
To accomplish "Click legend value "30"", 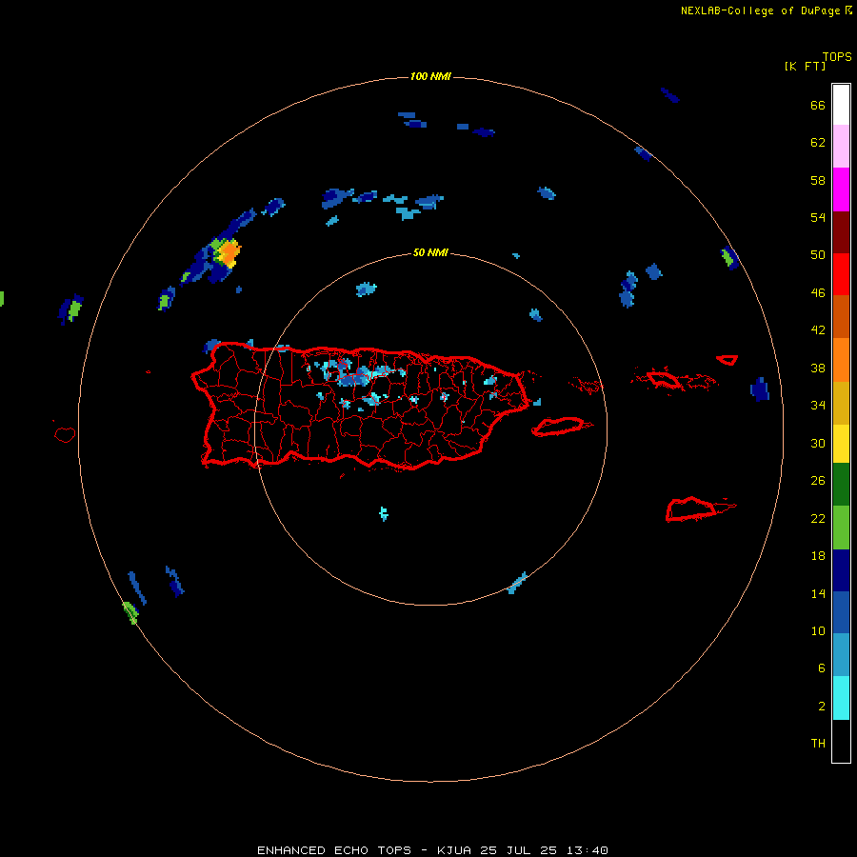I will pyautogui.click(x=818, y=443).
